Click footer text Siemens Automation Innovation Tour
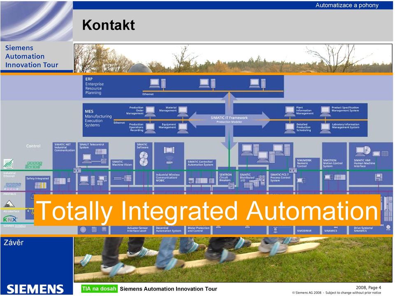The height and width of the screenshot is (296, 395). 168,289
